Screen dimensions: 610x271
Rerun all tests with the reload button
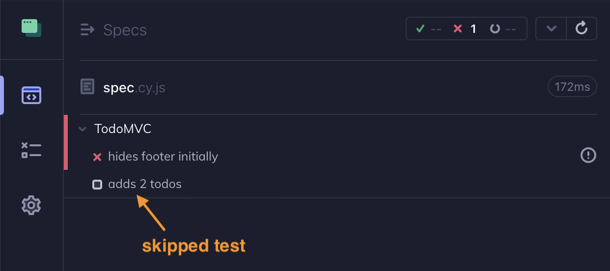point(582,28)
